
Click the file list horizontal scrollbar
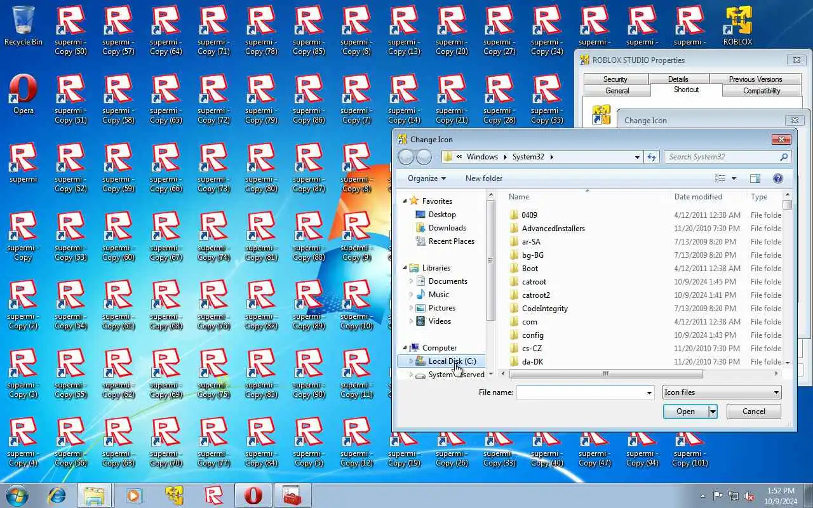point(606,374)
